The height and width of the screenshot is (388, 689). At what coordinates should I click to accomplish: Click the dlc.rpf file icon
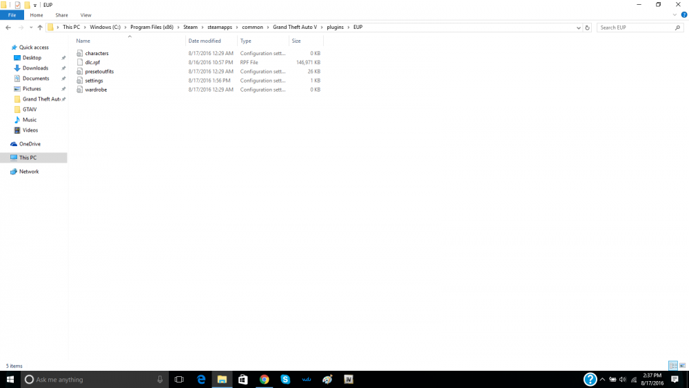point(79,63)
